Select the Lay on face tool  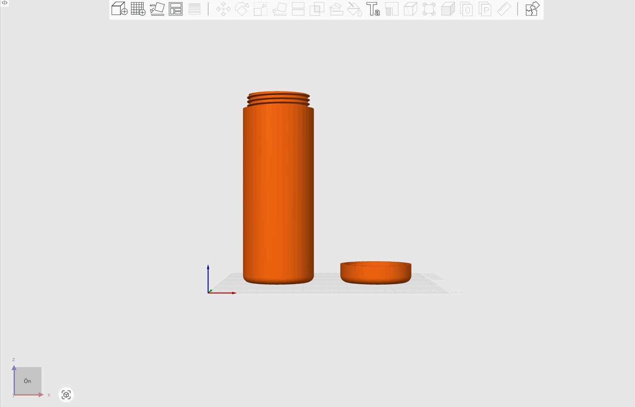pos(279,9)
